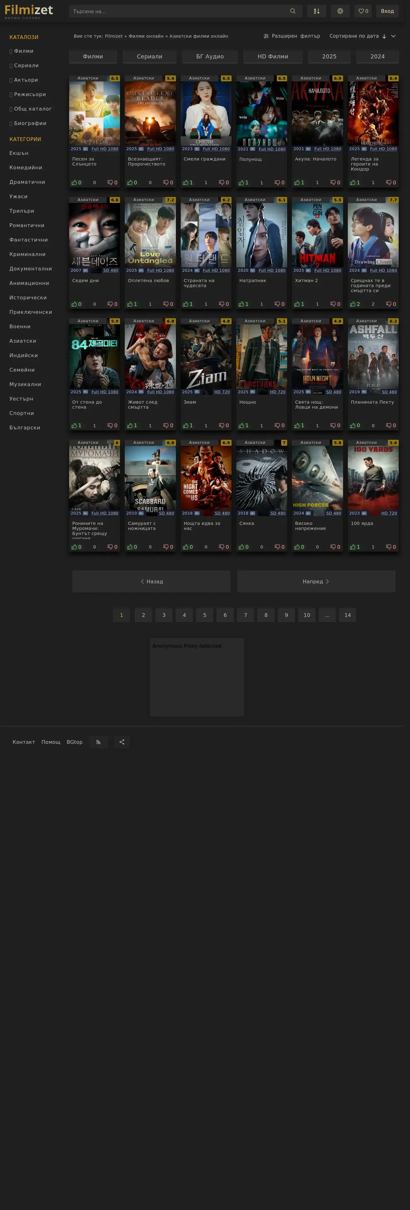
Task: Dislike Живот след смъртта
Action: point(168,426)
